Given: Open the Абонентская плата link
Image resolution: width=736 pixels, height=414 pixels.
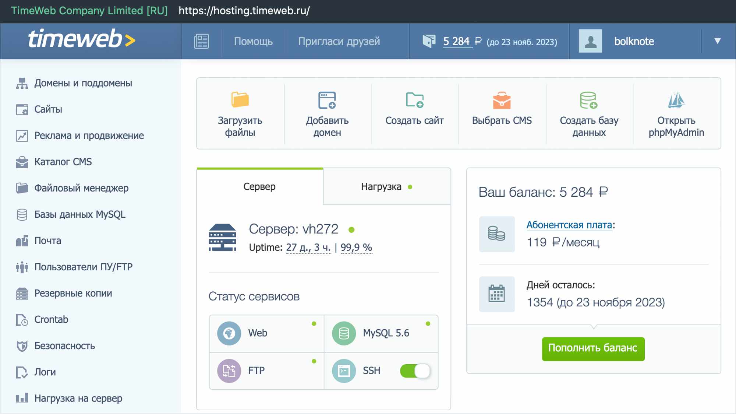Looking at the screenshot, I should point(569,225).
